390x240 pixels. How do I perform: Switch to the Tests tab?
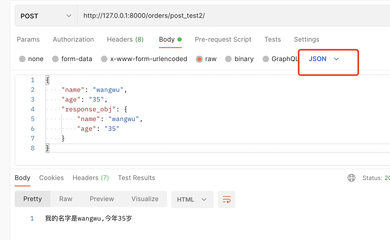(272, 39)
